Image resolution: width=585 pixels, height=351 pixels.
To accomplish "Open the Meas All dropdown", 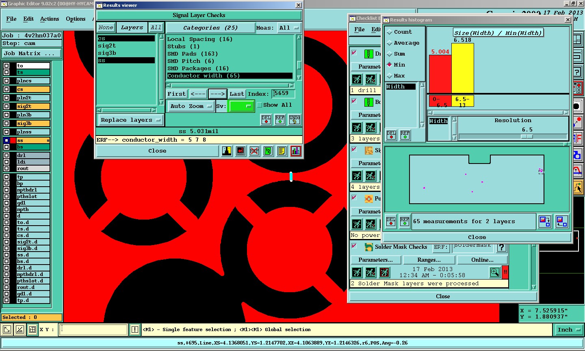I will tap(289, 28).
